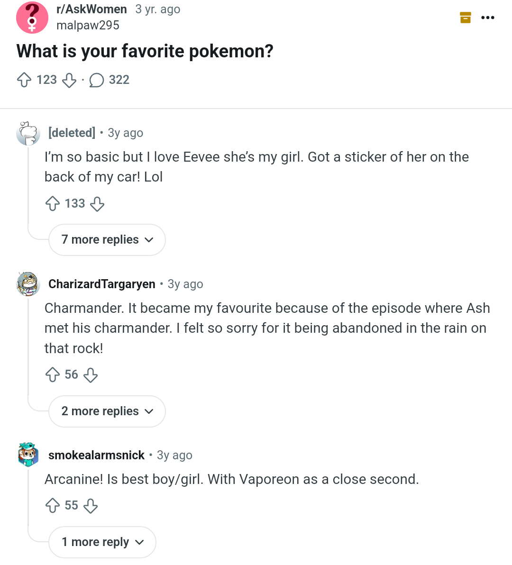Expand 1 more reply
The width and height of the screenshot is (512, 565).
[102, 542]
